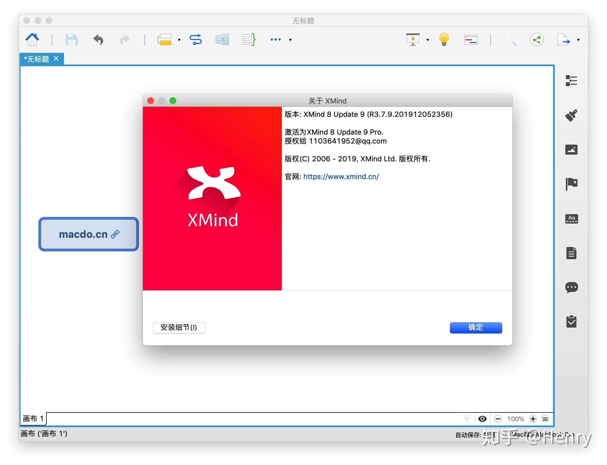Start presentation mode from the toolbar
Viewport: 607px width, 465px height.
pyautogui.click(x=413, y=39)
